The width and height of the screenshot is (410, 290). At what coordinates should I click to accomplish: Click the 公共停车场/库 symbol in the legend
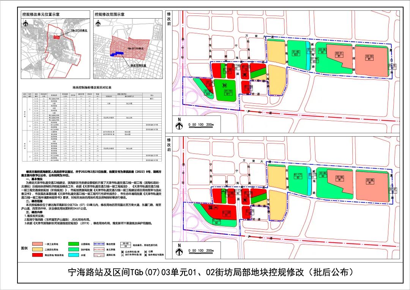click(122, 251)
